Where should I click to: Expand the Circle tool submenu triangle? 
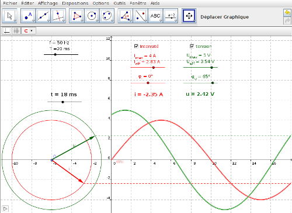point(97,21)
